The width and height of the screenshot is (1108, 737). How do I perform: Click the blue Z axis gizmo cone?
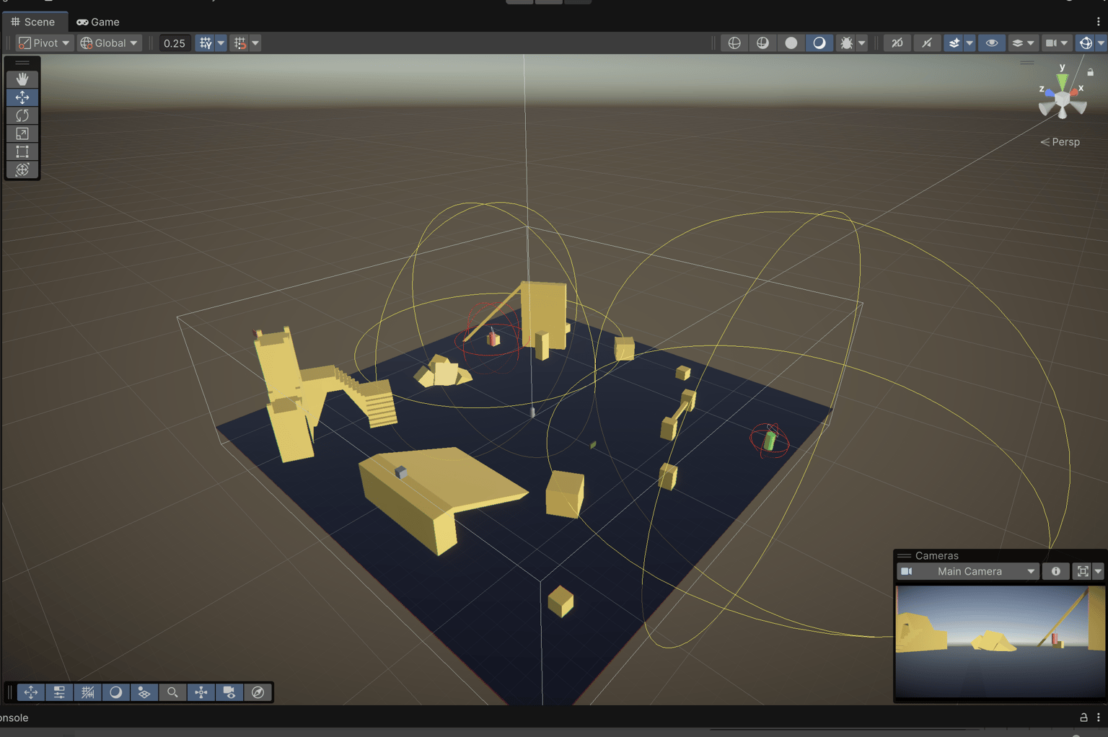(1050, 93)
